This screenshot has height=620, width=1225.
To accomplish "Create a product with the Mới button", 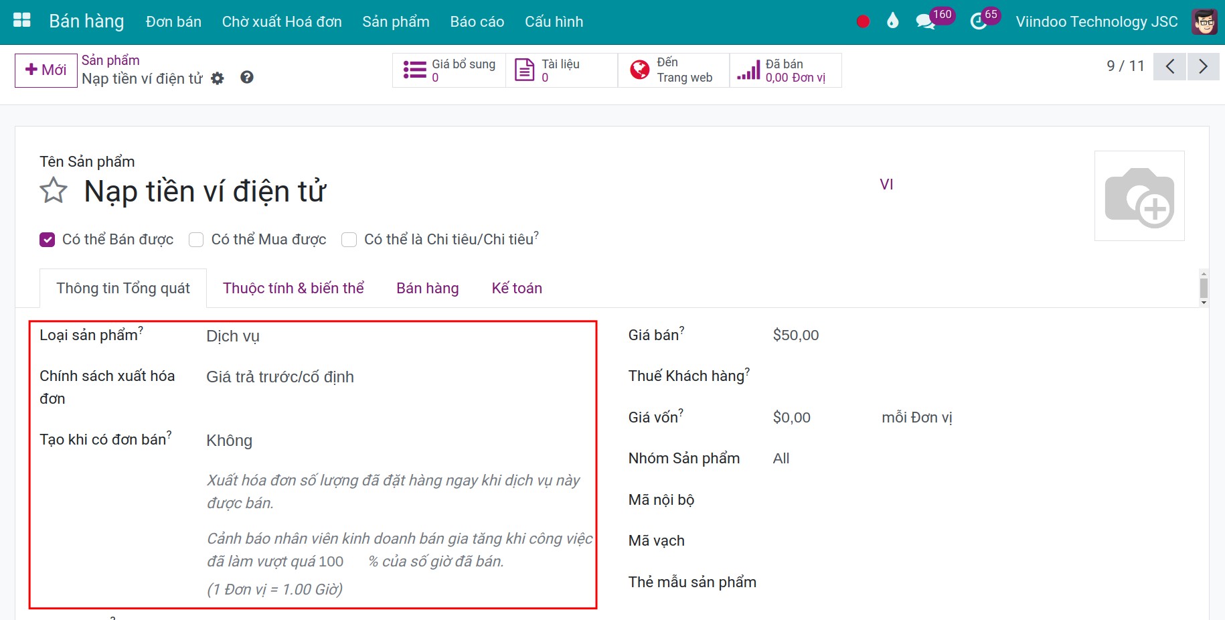I will (x=45, y=70).
